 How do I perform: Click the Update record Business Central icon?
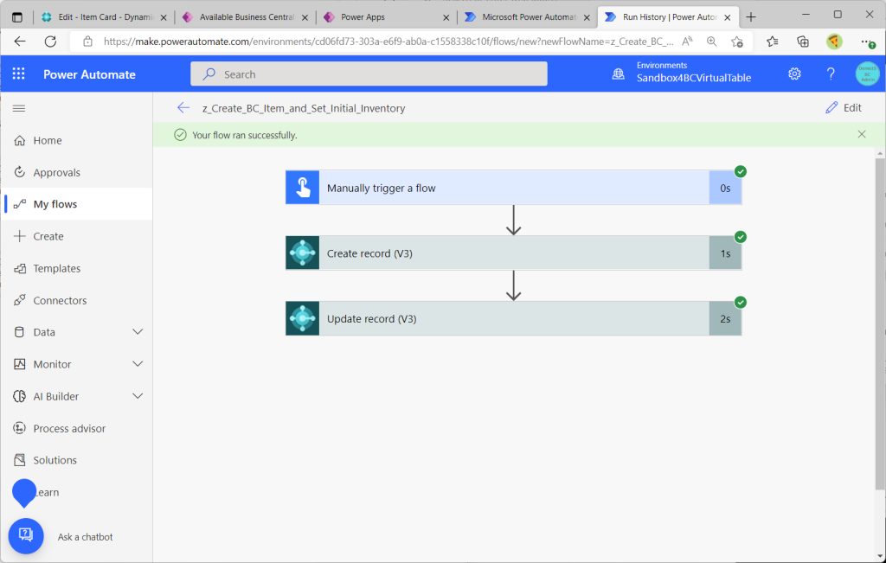[x=302, y=318]
